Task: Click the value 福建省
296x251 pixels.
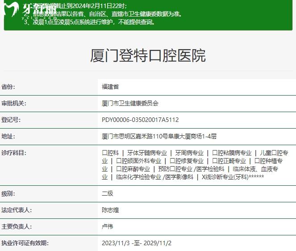Action: pyautogui.click(x=110, y=87)
